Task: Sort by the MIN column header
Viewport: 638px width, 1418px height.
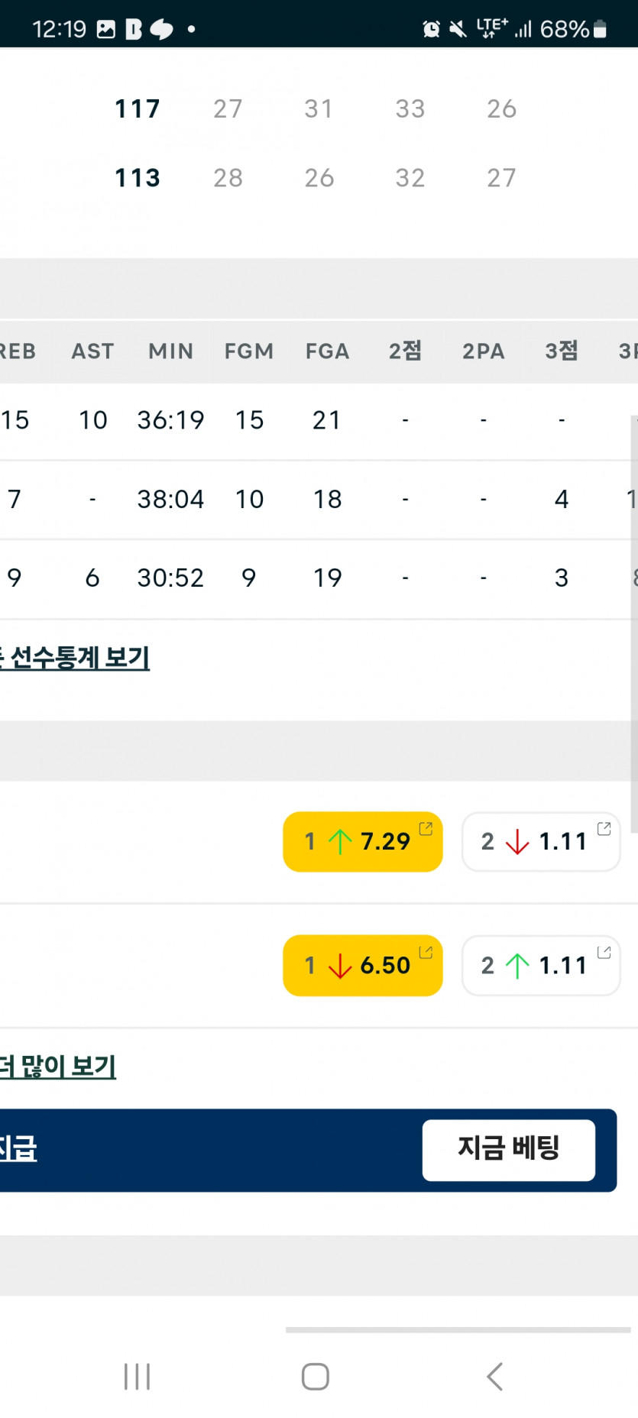Action: 170,351
